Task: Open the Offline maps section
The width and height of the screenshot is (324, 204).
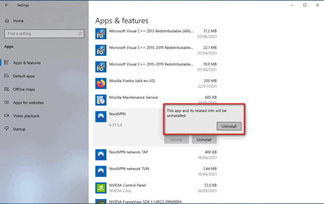Action: [x=24, y=90]
